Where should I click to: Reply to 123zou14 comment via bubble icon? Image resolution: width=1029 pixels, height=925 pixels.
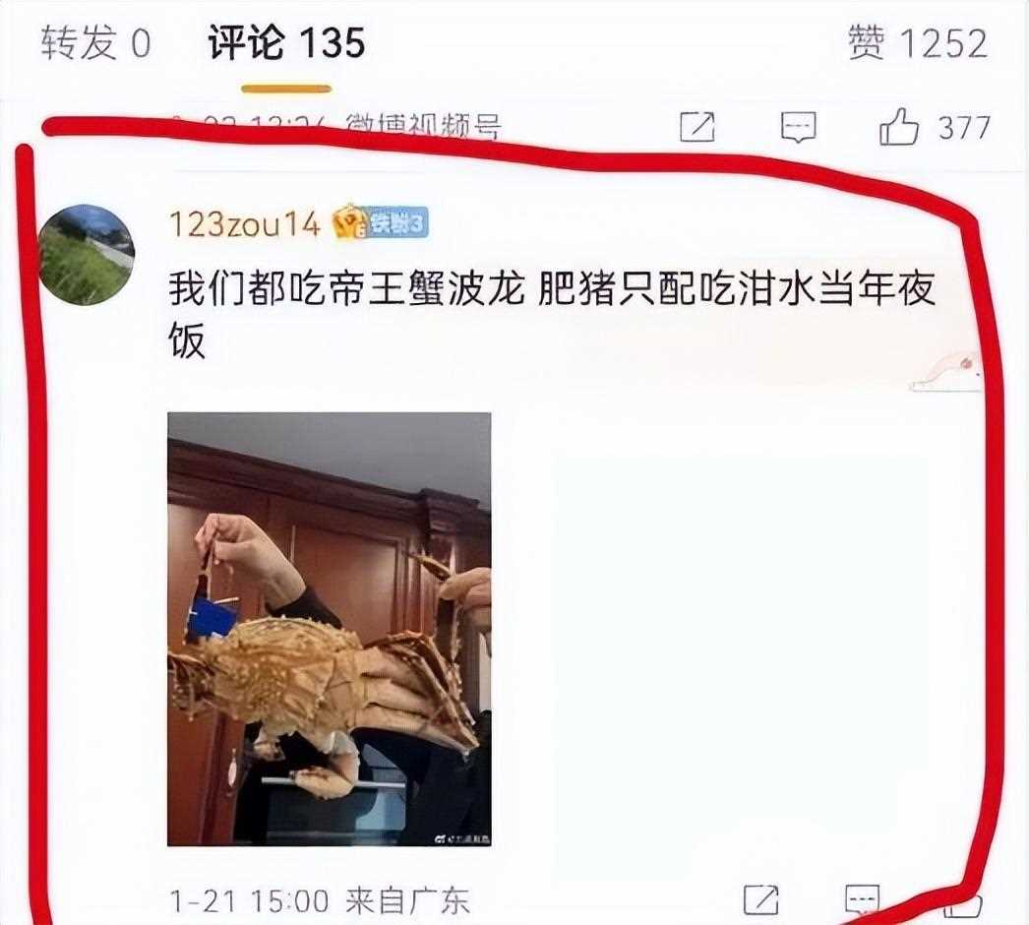[862, 899]
